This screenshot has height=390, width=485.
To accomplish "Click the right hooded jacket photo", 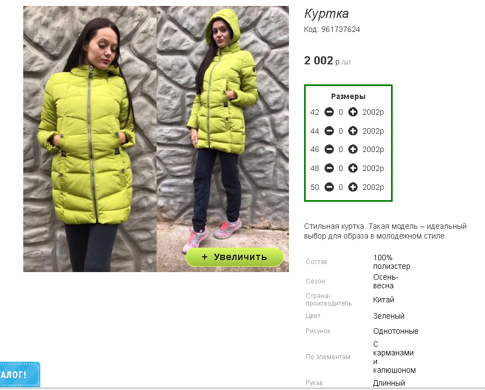I will point(223,139).
